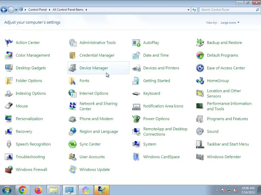
Task: Click the Default Programs icon
Action: (x=200, y=55)
